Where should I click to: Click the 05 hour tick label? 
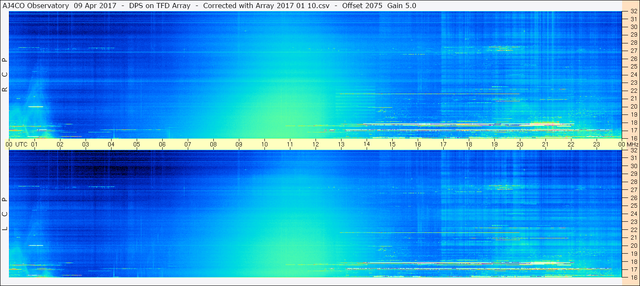click(137, 144)
